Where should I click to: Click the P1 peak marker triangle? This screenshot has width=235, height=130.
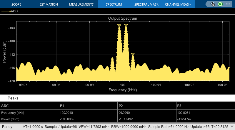point(126,26)
